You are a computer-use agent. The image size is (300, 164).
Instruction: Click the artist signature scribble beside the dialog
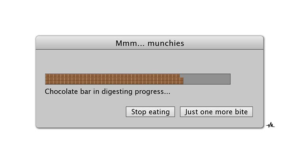270,125
